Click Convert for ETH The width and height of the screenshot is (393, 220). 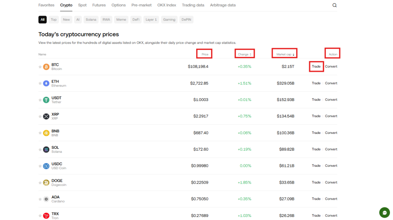pos(331,83)
